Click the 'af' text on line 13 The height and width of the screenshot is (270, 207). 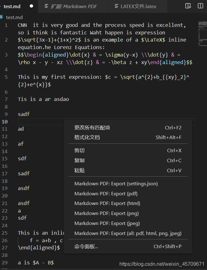21,144
